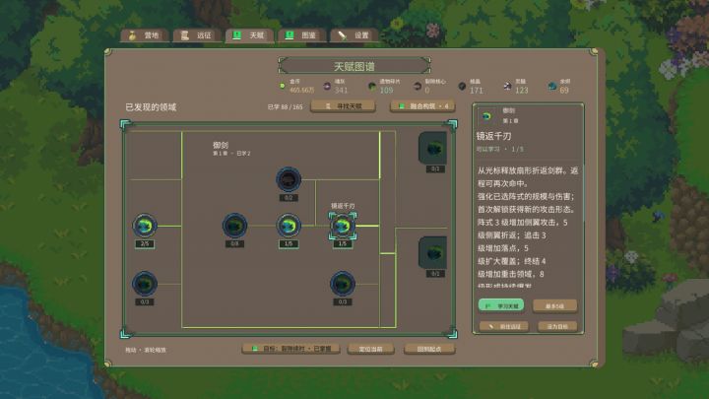Viewport: 709px width, 399px height.
Task: Switch to the 远征 tab
Action: [x=197, y=35]
